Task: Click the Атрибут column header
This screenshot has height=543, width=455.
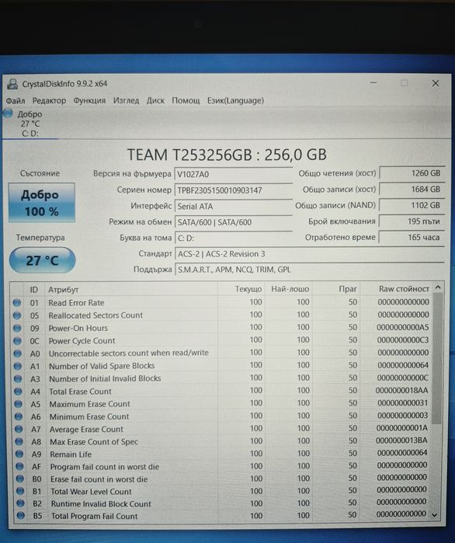Action: [x=131, y=290]
